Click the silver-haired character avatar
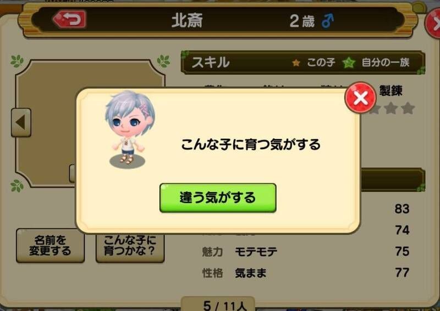 [129, 128]
